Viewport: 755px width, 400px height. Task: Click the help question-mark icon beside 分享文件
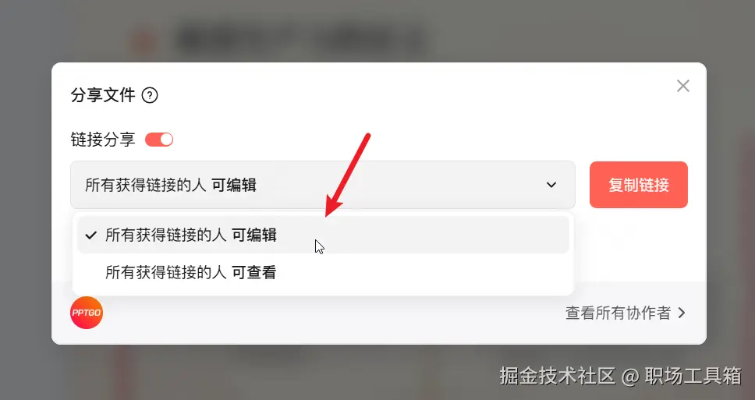[x=150, y=95]
